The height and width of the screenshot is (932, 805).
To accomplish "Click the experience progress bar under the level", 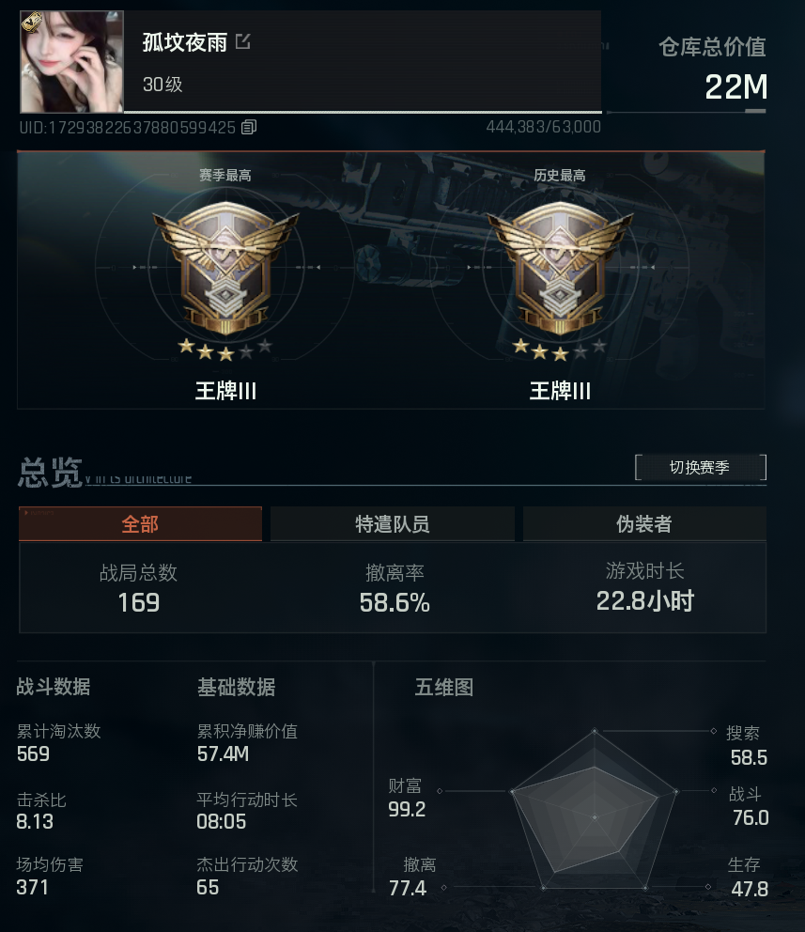I will pos(363,112).
